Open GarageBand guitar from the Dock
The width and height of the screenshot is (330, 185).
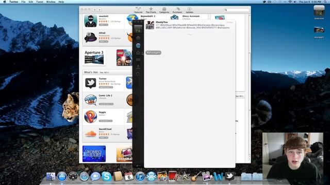coord(195,176)
